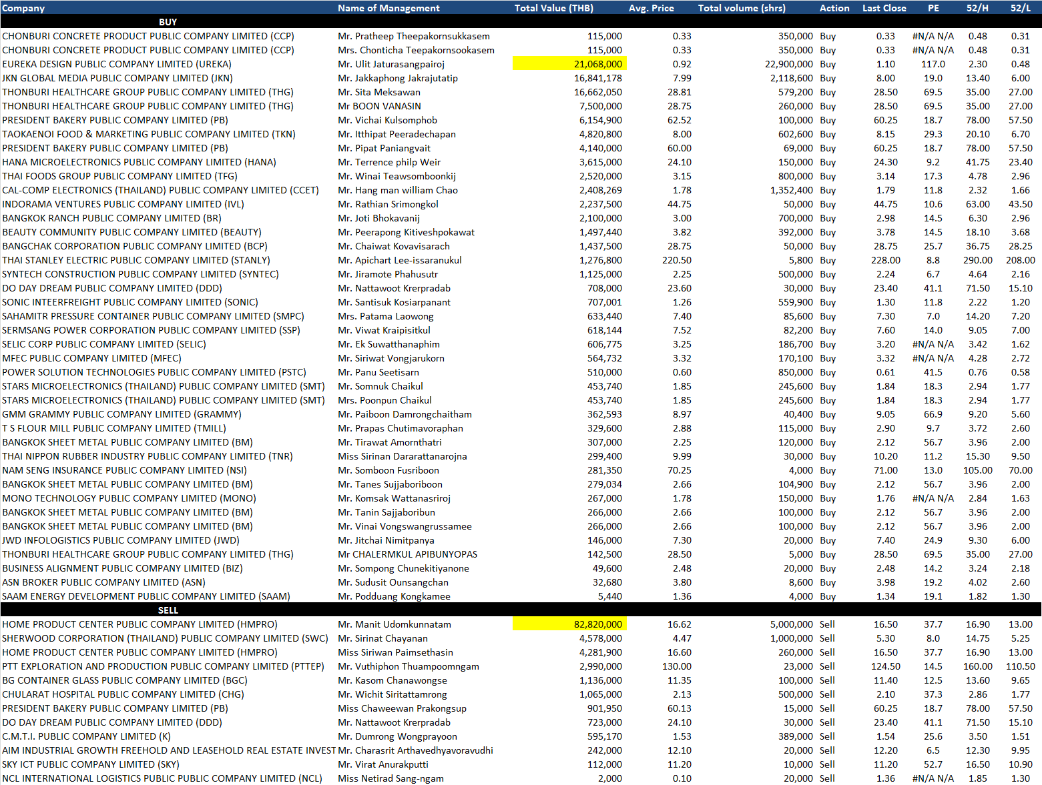The image size is (1042, 785).
Task: Click Mr. Jakkaphong Jakrajutatip cell
Action: [398, 78]
